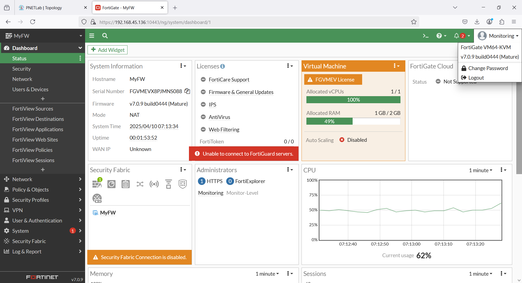The width and height of the screenshot is (522, 283).
Task: Click the shuffle SD-WAN icon in Security Fabric
Action: pos(140,184)
